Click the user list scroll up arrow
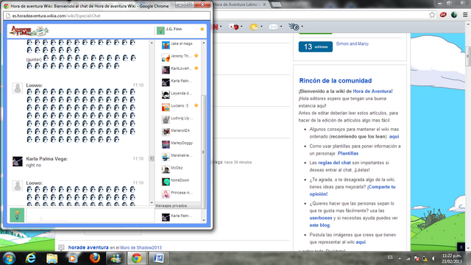Viewport: 471px width, 265px height. (204, 43)
